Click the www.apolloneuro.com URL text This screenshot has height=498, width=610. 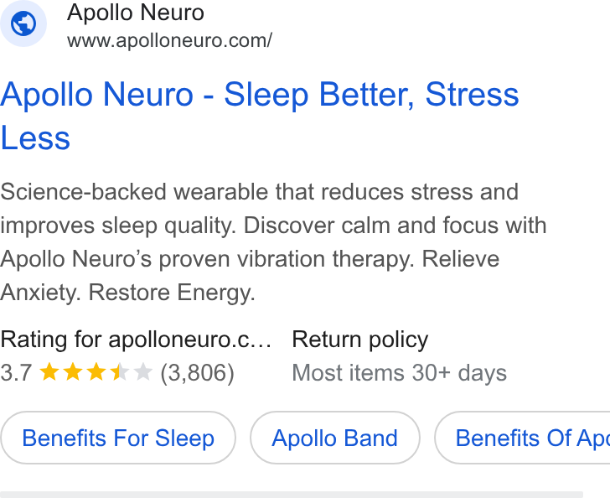tap(169, 40)
